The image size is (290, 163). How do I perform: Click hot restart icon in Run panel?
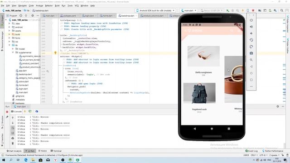(x=30, y=111)
